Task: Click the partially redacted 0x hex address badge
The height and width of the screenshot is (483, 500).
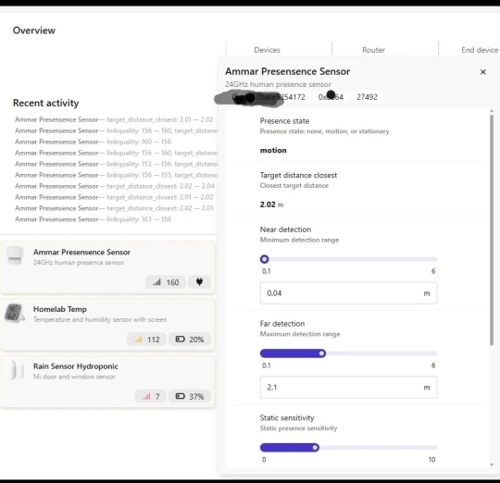Action: coord(331,97)
